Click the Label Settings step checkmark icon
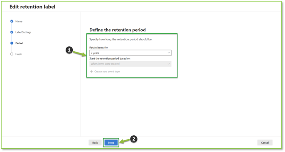 click(x=12, y=32)
